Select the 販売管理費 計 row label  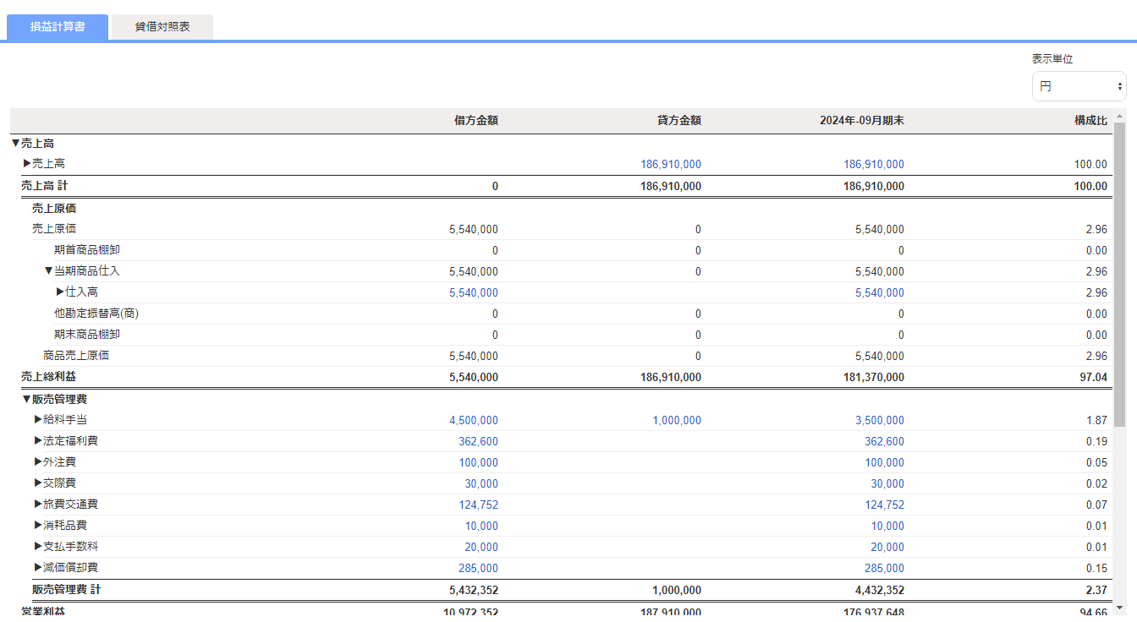click(66, 589)
